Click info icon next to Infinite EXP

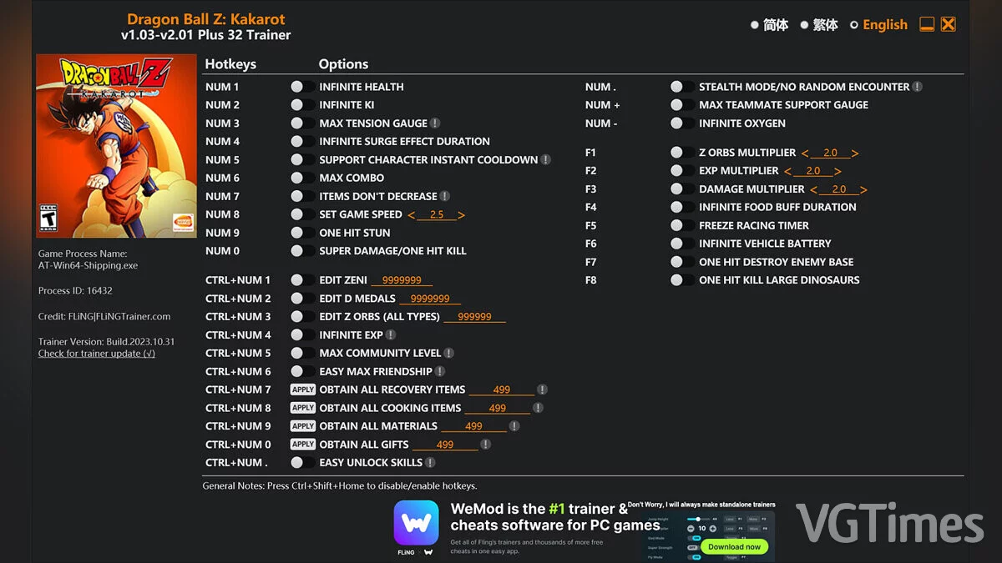click(391, 335)
